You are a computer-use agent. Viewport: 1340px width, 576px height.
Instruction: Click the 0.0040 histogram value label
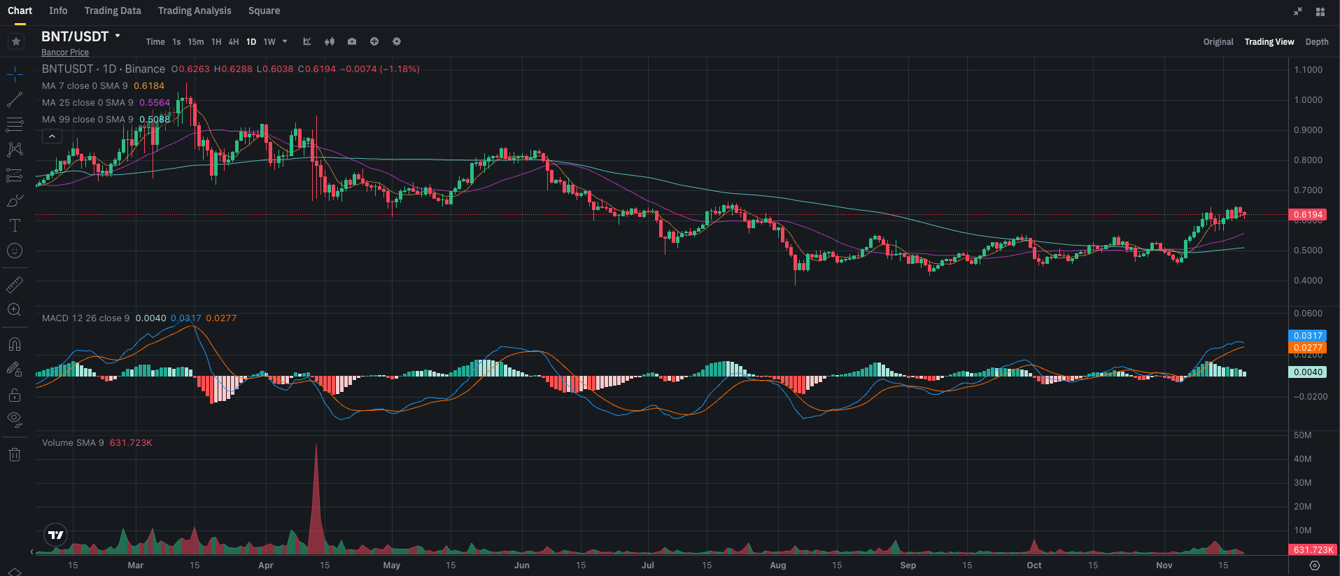1308,372
